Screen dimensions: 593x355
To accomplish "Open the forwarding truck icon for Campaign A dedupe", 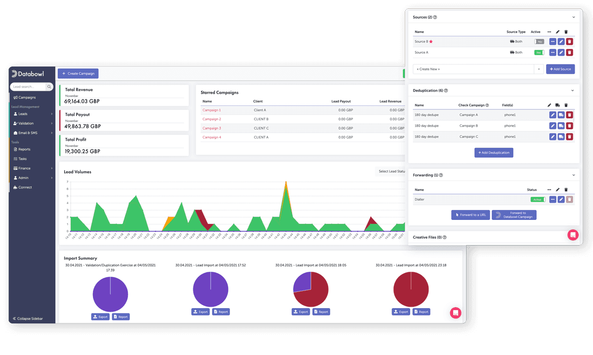I will pyautogui.click(x=561, y=115).
